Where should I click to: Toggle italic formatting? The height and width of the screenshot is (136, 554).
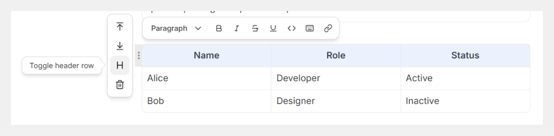pyautogui.click(x=237, y=28)
